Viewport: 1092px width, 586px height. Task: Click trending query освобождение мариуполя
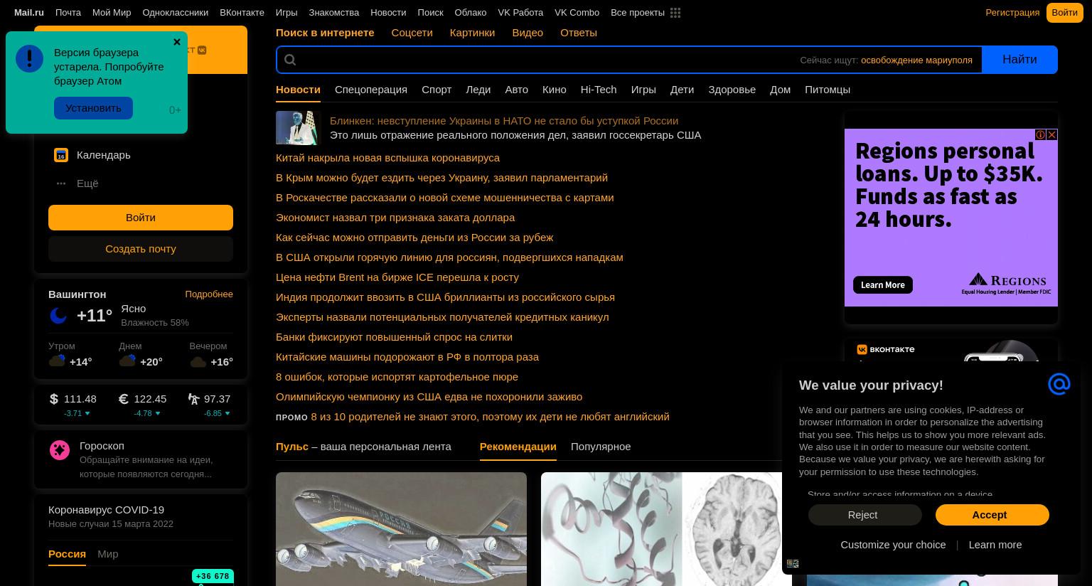[916, 60]
